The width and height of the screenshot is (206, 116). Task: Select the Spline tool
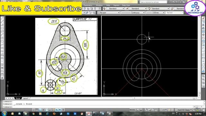click(x=2, y=44)
